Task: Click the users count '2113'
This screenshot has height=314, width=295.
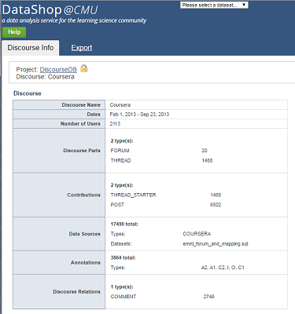Action: (115, 124)
